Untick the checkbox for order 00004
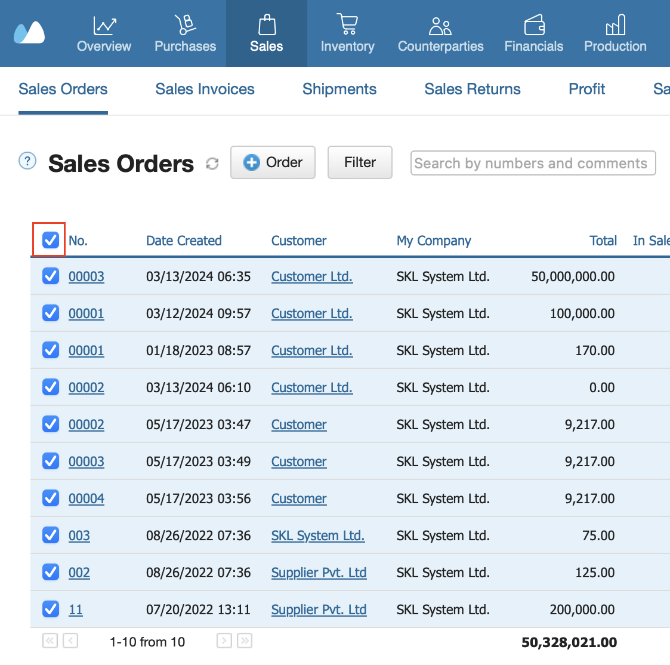 tap(51, 498)
